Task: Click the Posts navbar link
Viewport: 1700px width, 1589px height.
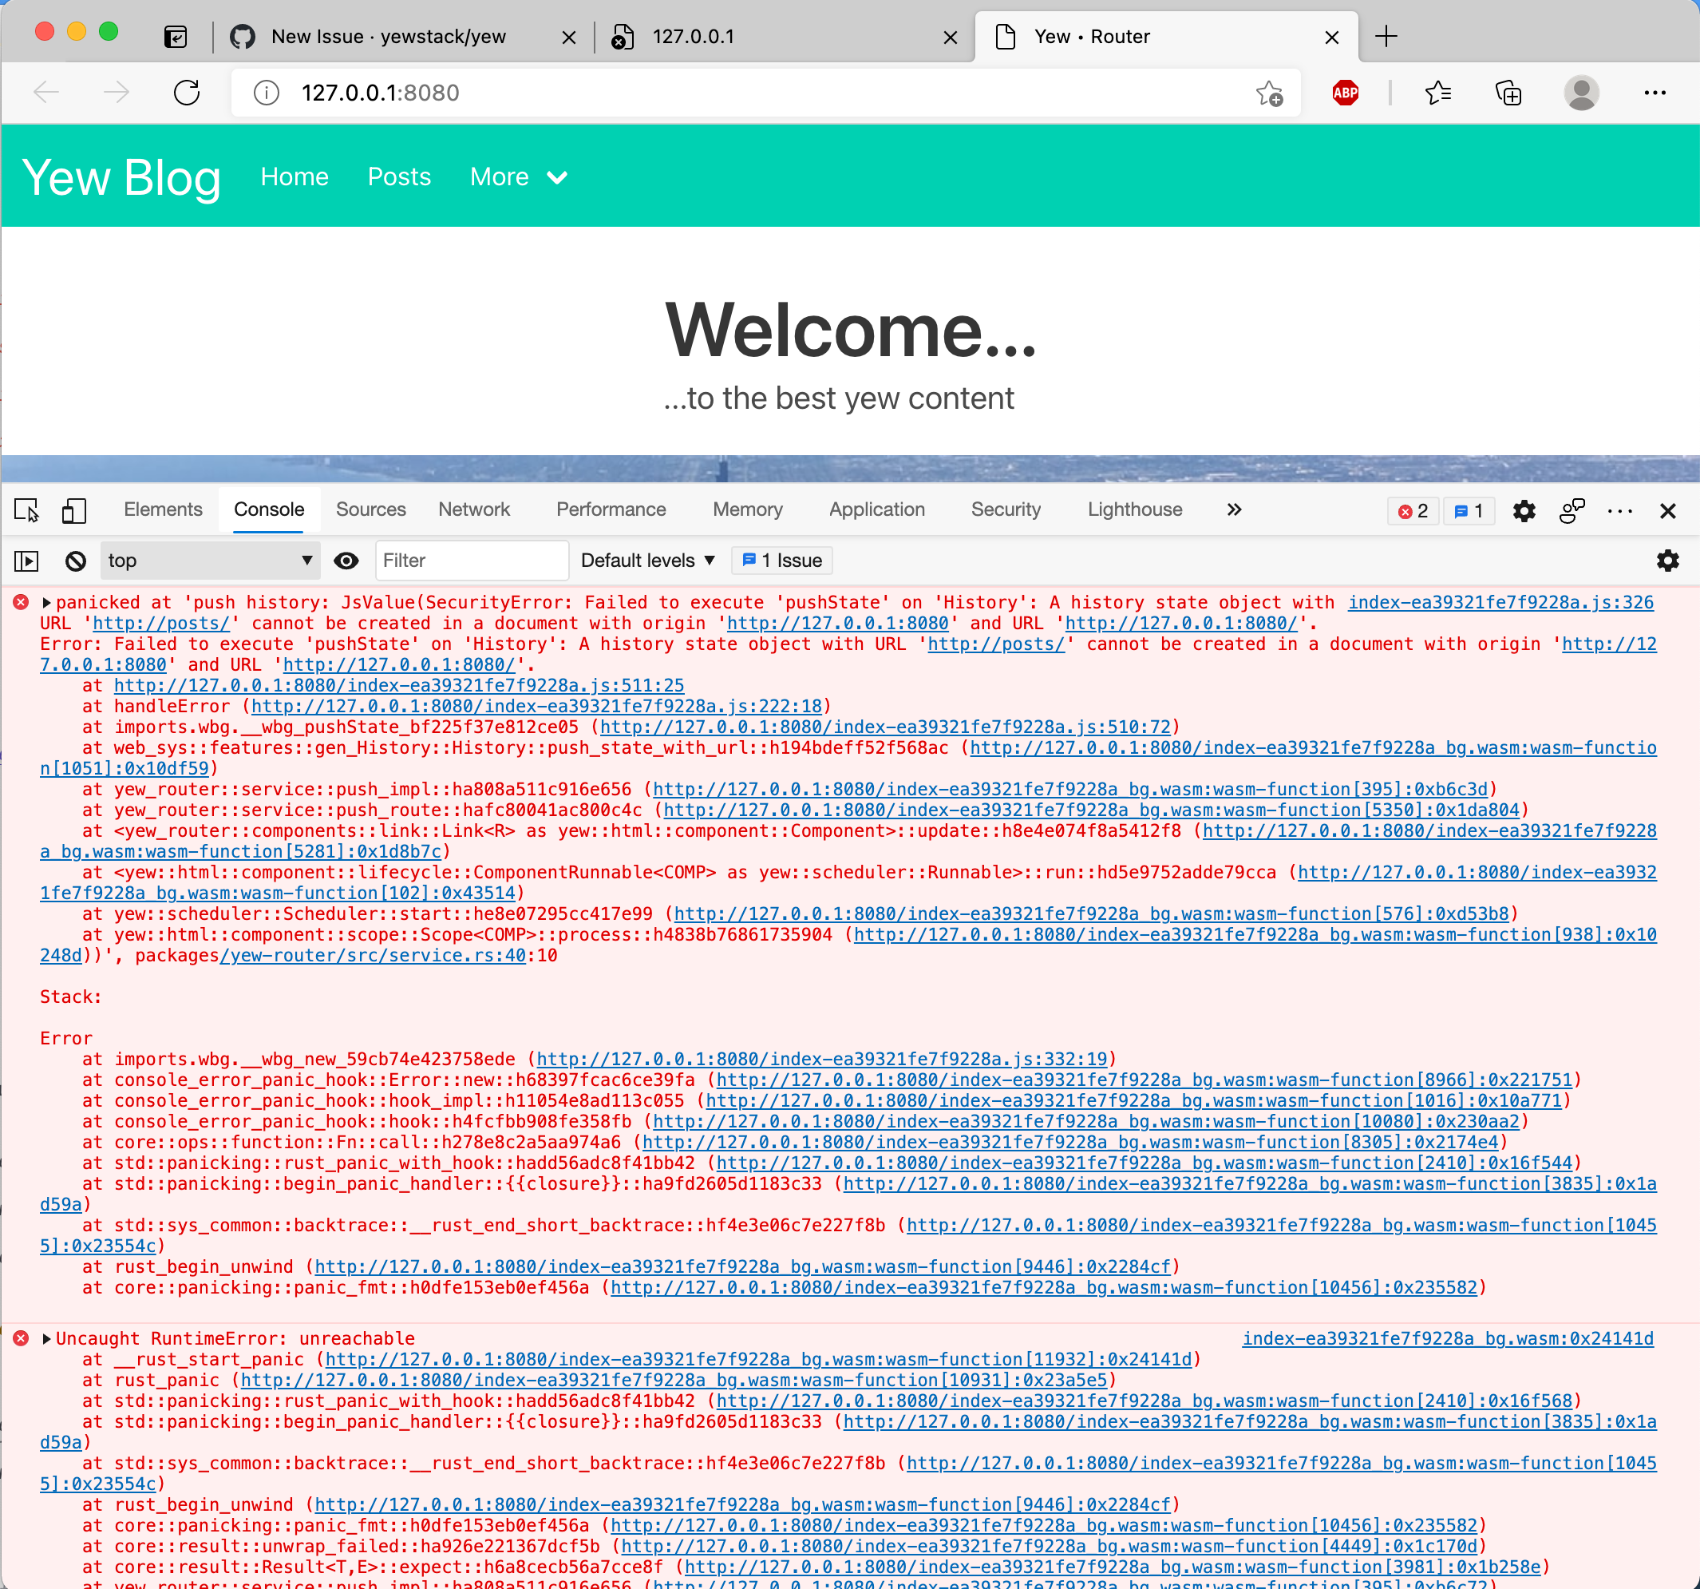Action: click(x=398, y=177)
